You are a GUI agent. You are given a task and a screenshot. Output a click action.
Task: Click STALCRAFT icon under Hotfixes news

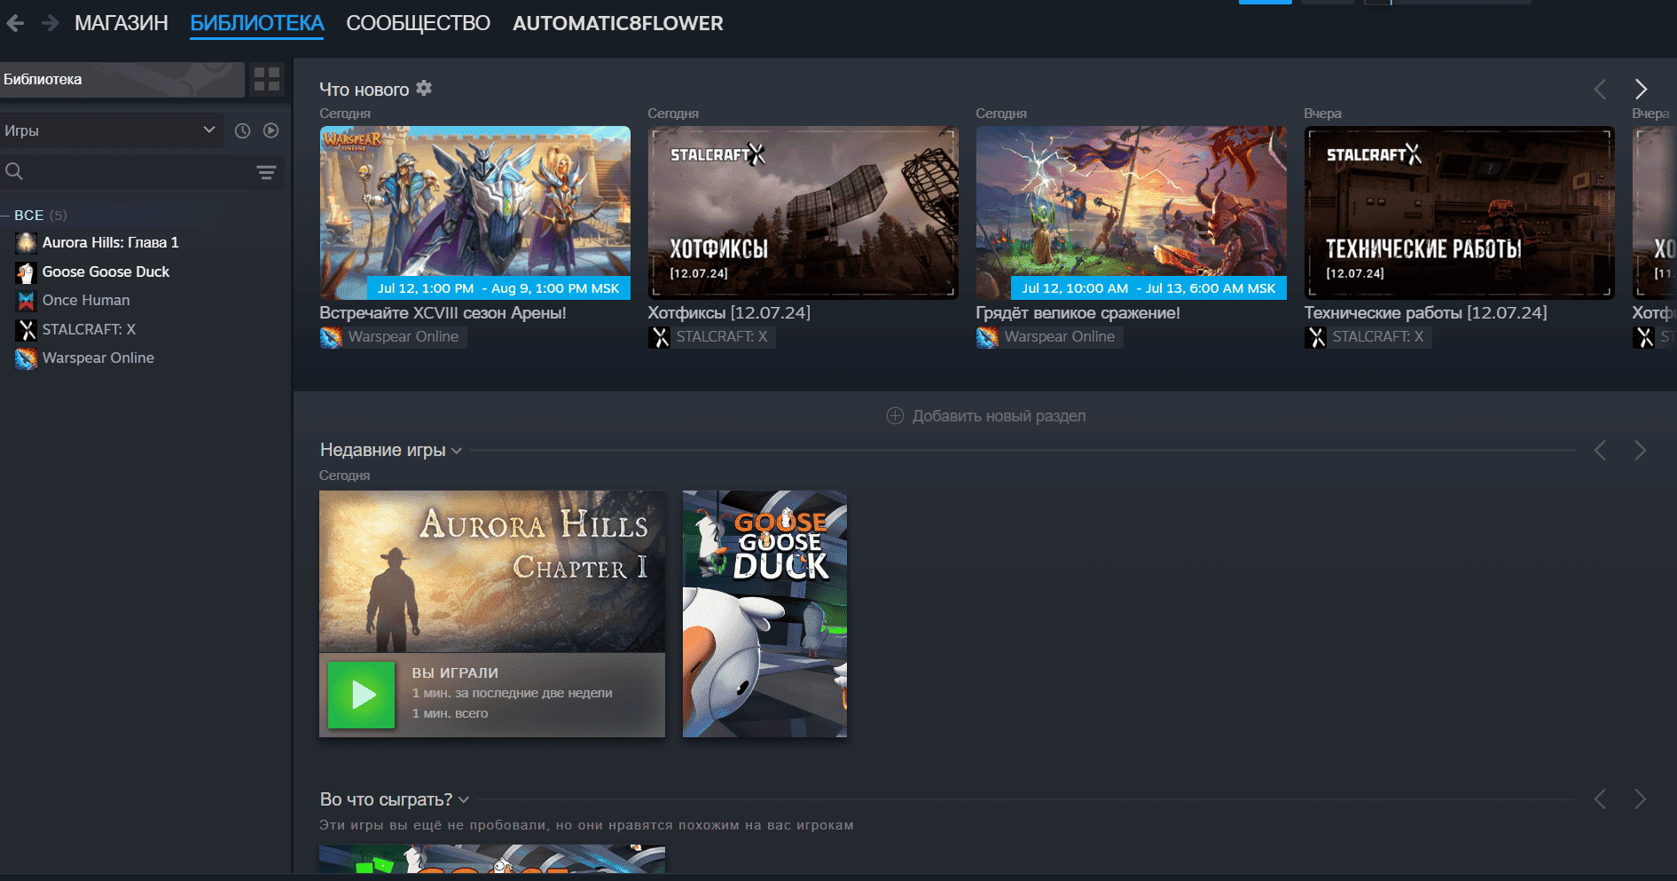[x=659, y=337]
